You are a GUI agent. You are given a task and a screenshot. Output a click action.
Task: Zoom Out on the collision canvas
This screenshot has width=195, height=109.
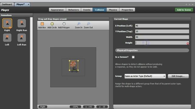[88, 25]
